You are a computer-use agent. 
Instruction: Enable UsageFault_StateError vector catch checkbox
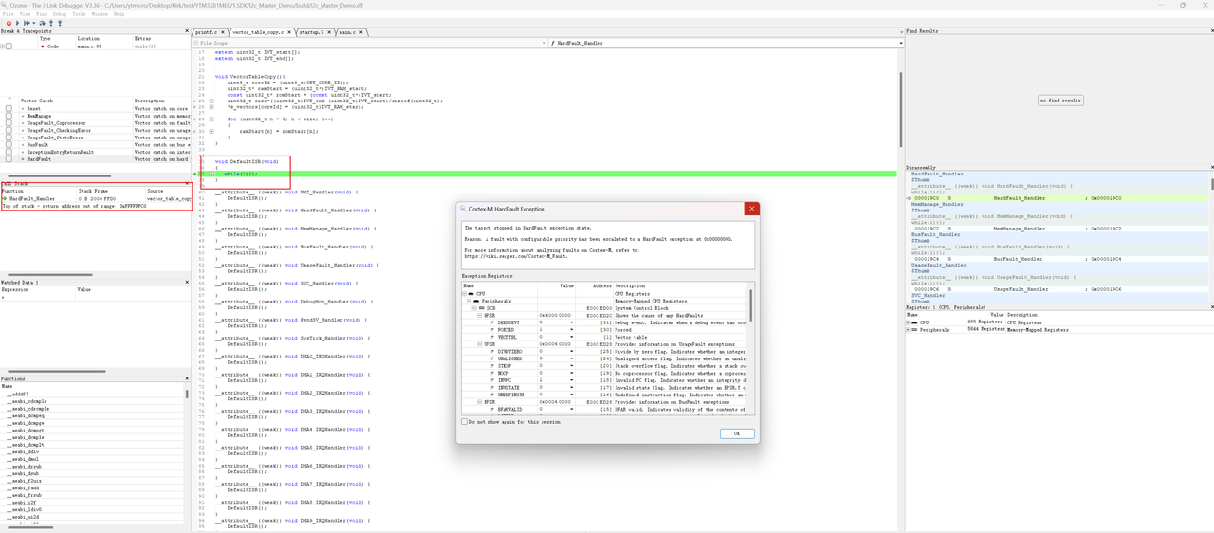(9, 138)
